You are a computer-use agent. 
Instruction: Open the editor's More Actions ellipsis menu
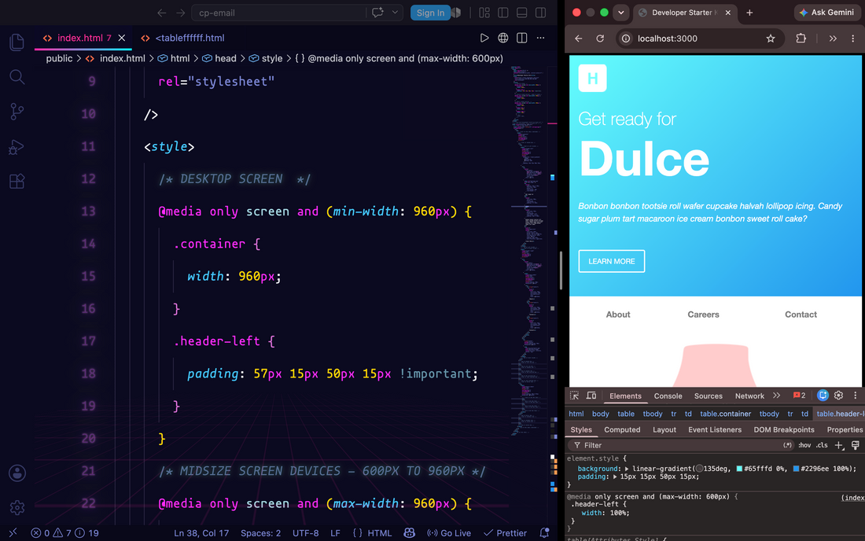point(541,38)
